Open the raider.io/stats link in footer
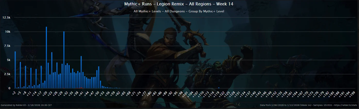359x109 pixels. [349, 105]
